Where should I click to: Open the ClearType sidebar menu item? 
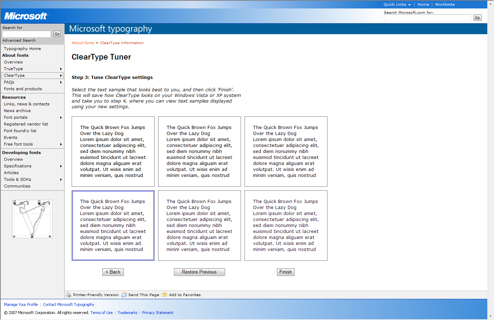click(14, 76)
